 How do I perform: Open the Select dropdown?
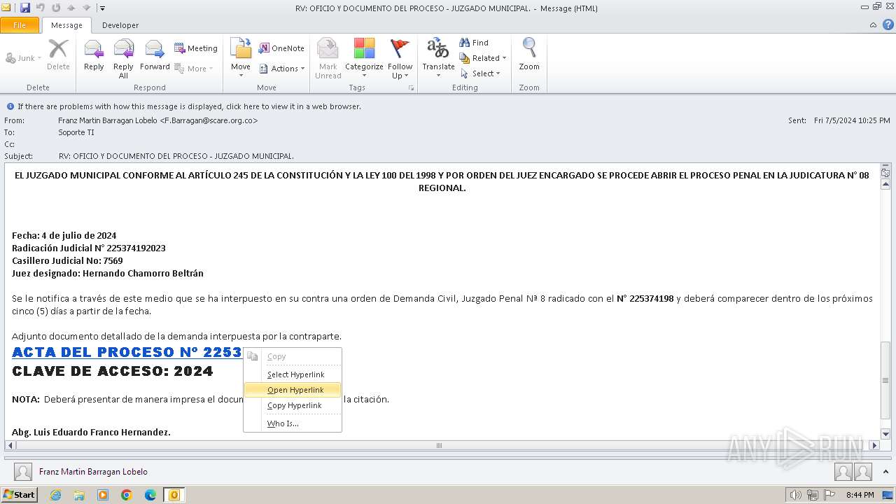click(480, 73)
